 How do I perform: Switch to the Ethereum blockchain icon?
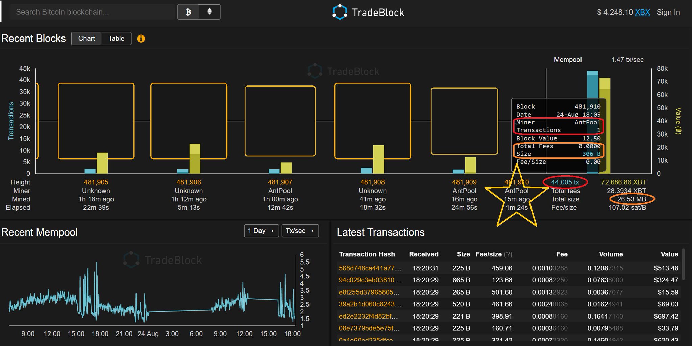209,12
